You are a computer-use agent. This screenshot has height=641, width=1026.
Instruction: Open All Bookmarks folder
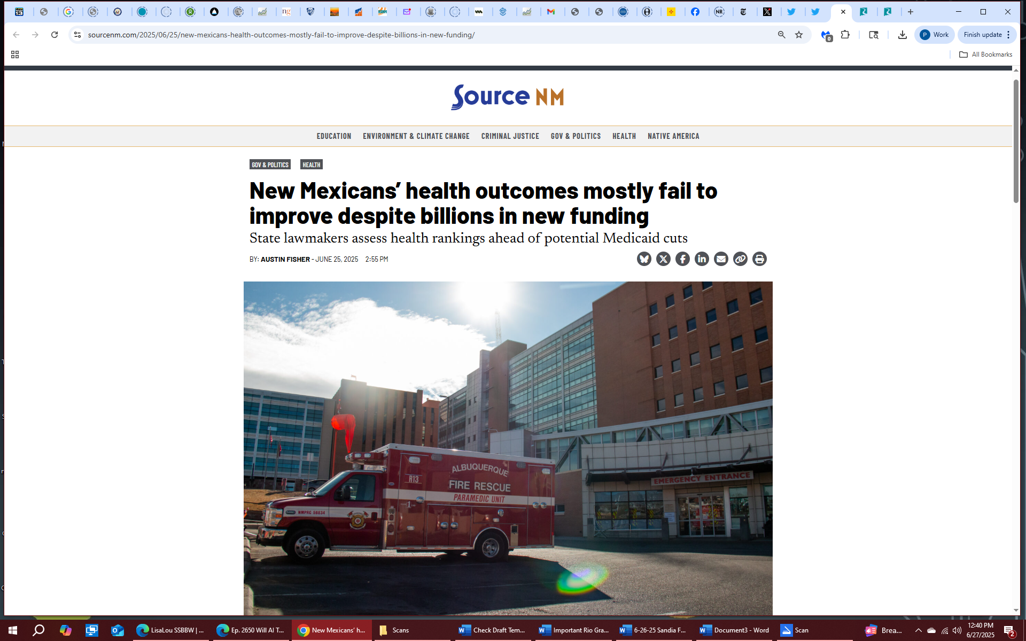986,54
